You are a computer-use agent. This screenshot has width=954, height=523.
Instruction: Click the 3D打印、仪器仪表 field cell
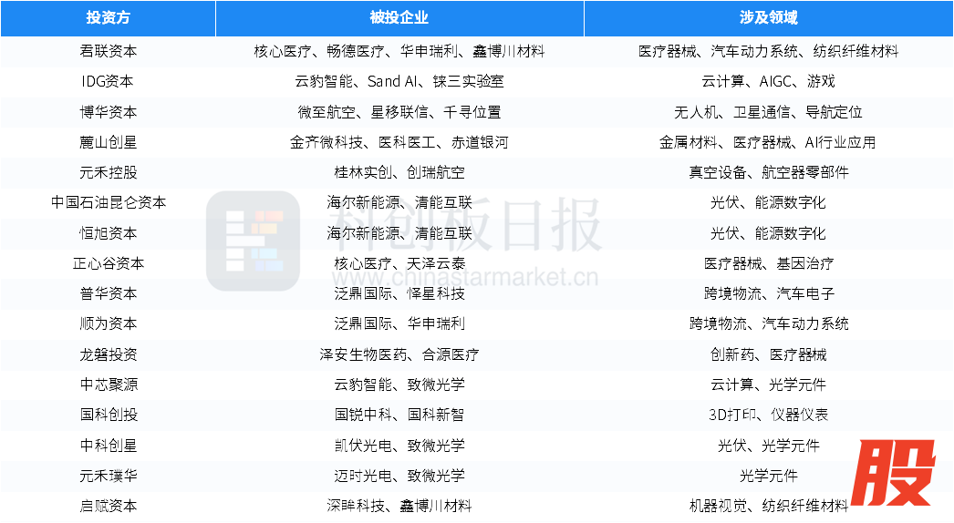click(768, 415)
